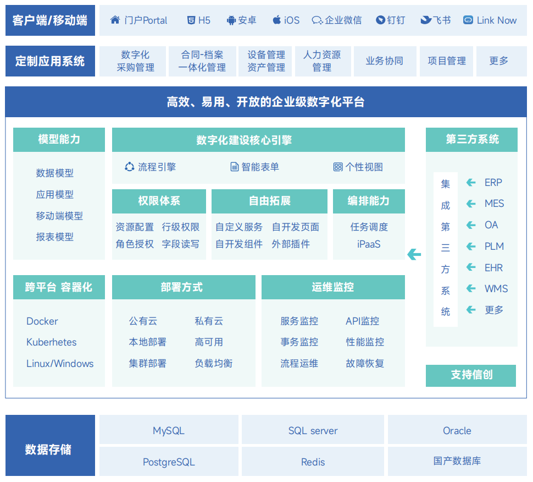Click the arrow icon beside WMS
Image resolution: width=533 pixels, height=482 pixels.
[x=470, y=288]
